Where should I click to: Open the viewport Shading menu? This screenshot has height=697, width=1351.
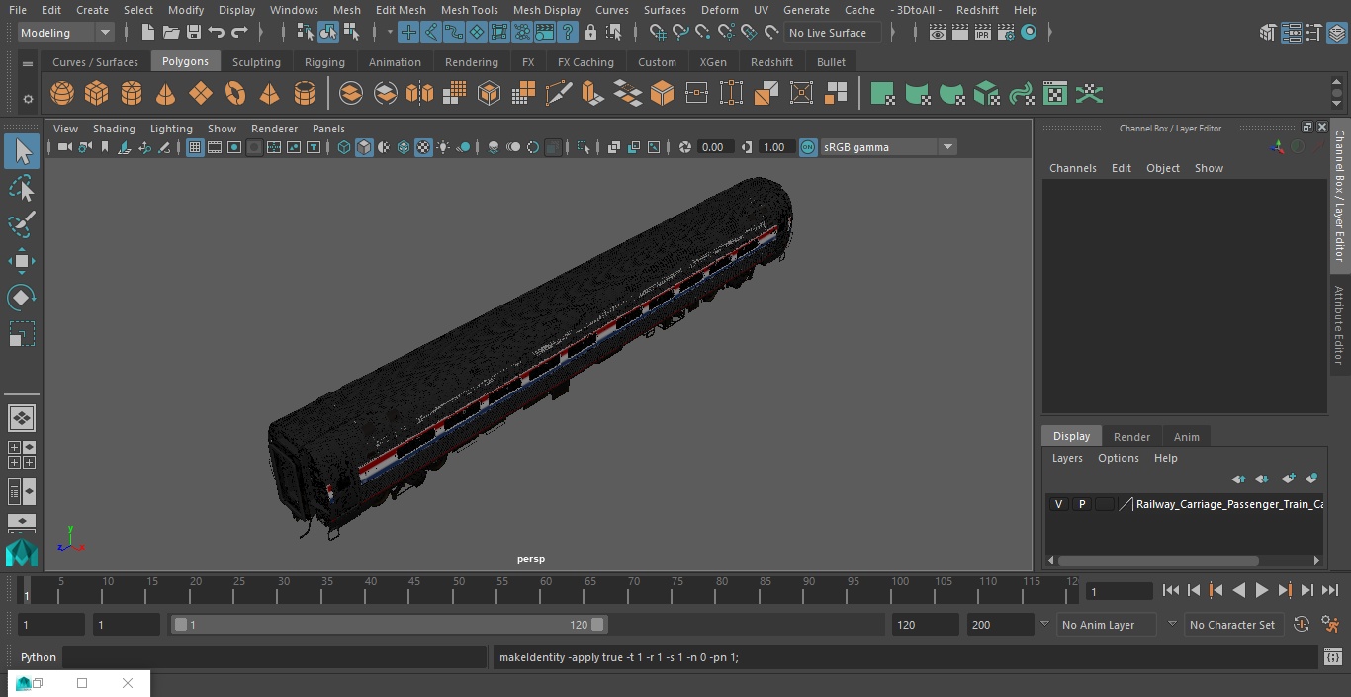(114, 129)
